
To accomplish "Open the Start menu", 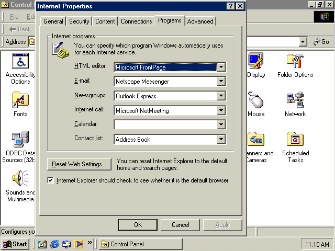I will pyautogui.click(x=15, y=244).
